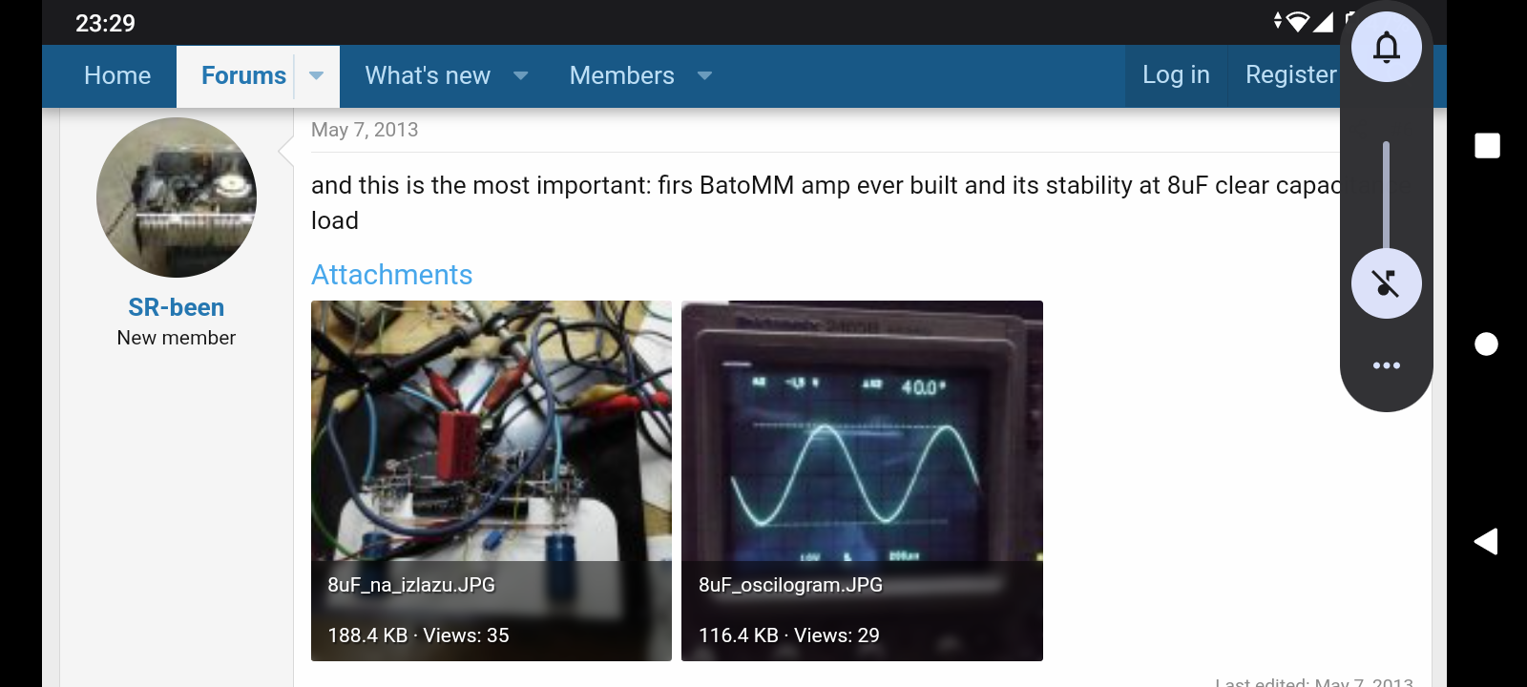The width and height of the screenshot is (1527, 687).
Task: Open SR-been user profile link
Action: pos(177,307)
